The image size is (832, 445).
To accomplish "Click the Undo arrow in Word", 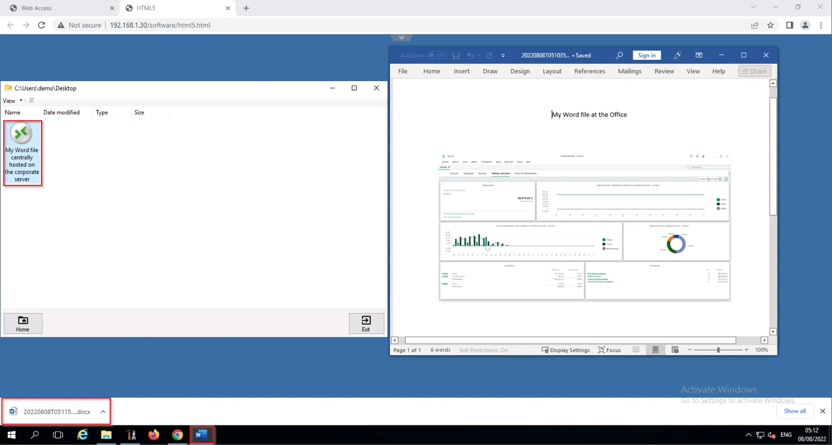I will pyautogui.click(x=470, y=55).
